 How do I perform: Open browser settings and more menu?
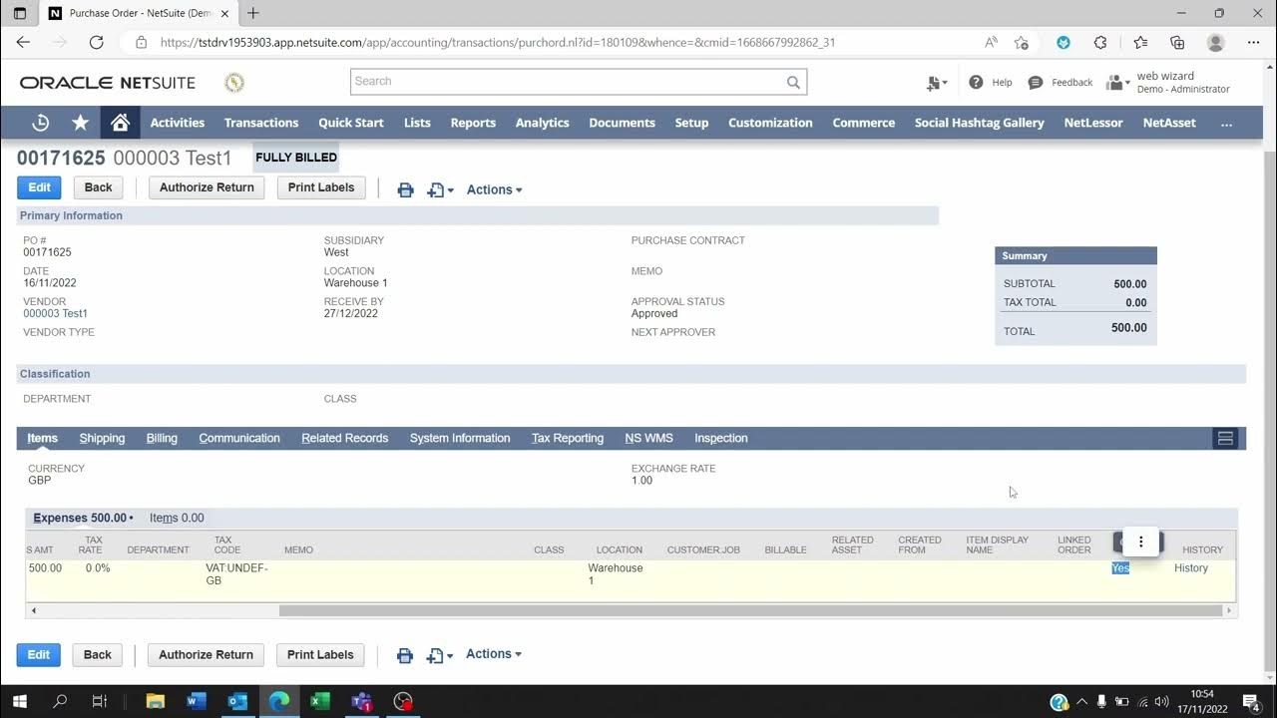click(x=1254, y=42)
